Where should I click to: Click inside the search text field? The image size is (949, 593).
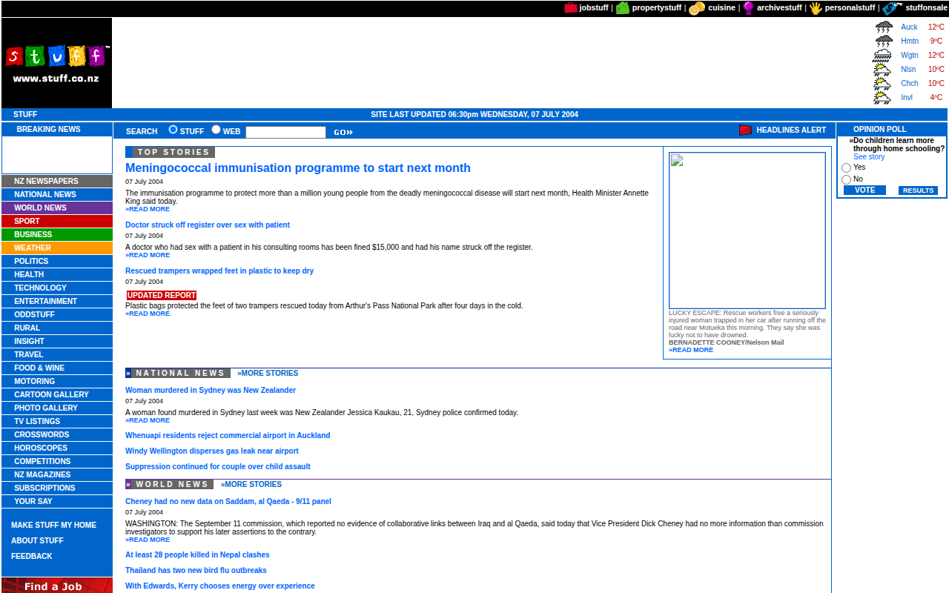pos(285,132)
